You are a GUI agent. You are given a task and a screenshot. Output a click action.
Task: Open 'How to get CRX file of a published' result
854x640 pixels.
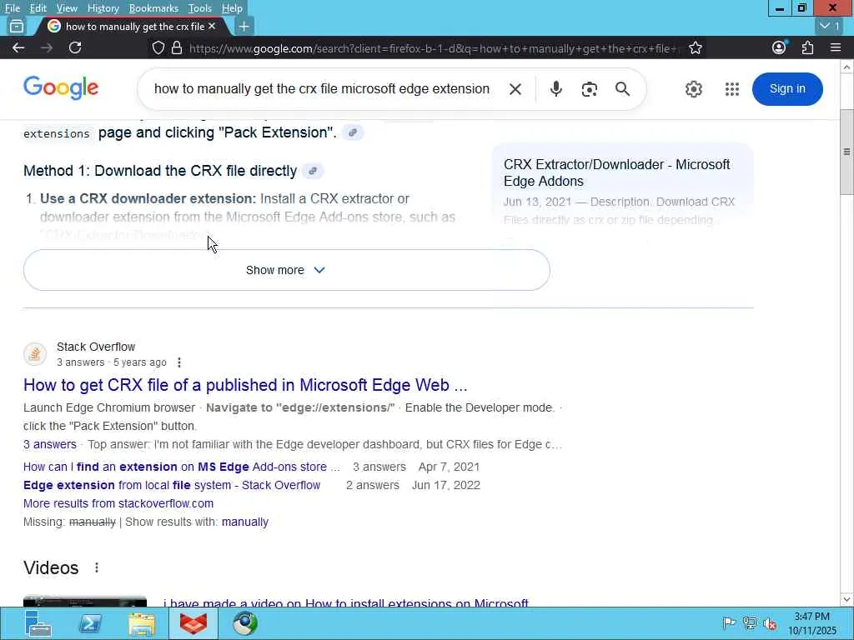(245, 385)
